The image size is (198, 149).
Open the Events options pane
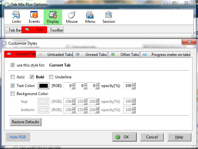click(34, 17)
